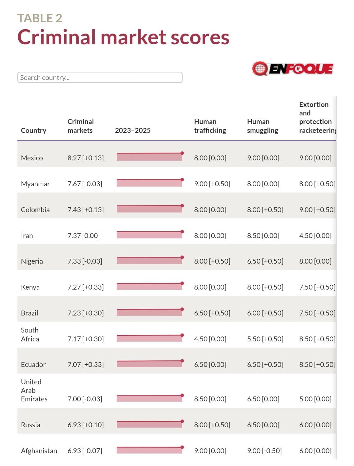
Task: Click Afghanistan's trend sparkline chart
Action: (149, 450)
